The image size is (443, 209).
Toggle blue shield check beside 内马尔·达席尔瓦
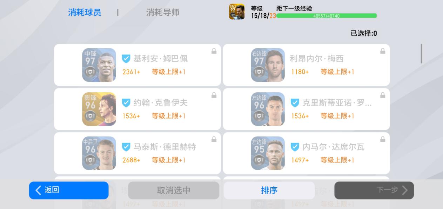coord(295,147)
